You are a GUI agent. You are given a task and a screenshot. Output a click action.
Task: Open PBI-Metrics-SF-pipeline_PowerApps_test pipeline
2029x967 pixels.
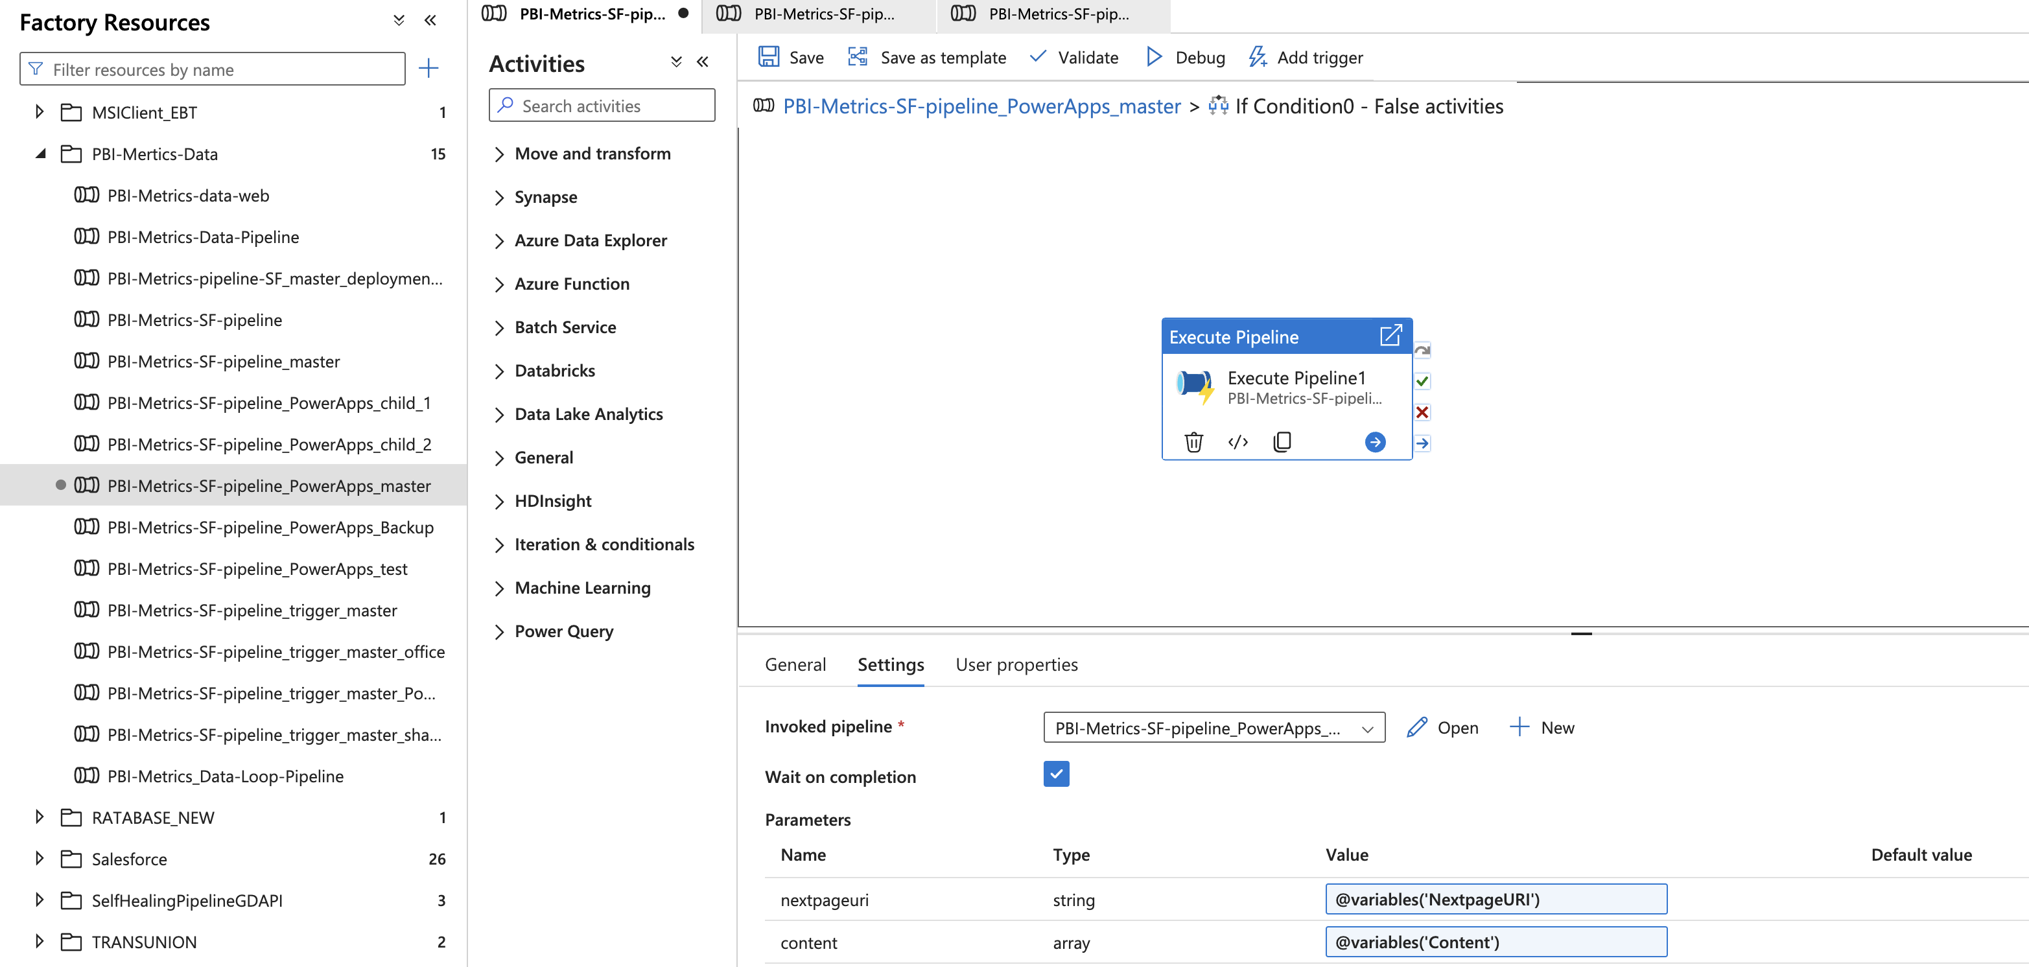[x=257, y=568]
